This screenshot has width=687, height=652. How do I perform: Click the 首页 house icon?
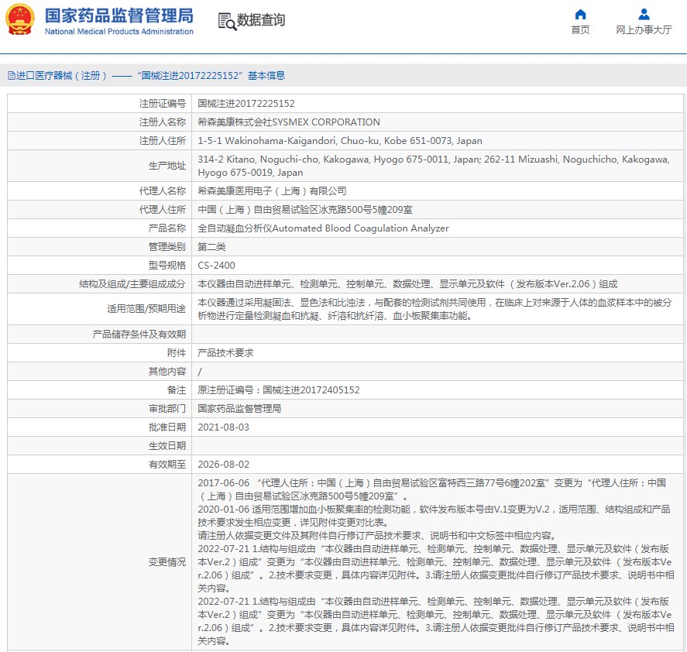(580, 15)
